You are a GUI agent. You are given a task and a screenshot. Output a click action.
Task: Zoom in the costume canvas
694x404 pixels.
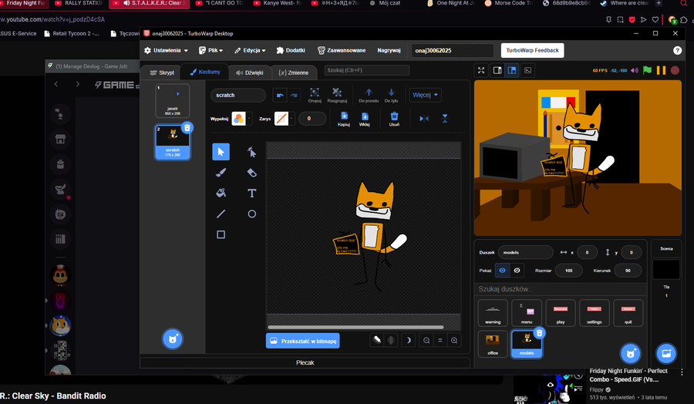[x=454, y=340]
